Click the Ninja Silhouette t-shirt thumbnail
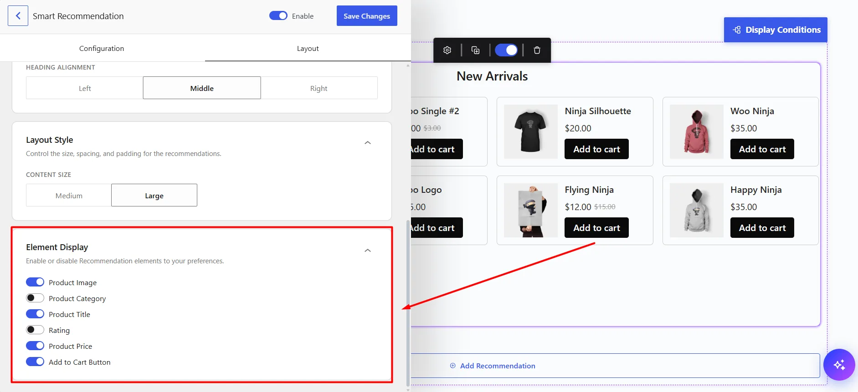Screen dimensions: 858x392 pos(531,132)
